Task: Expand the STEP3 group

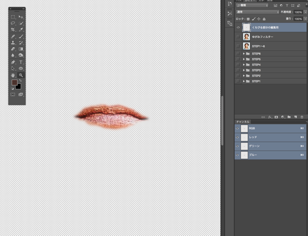Action: click(244, 70)
